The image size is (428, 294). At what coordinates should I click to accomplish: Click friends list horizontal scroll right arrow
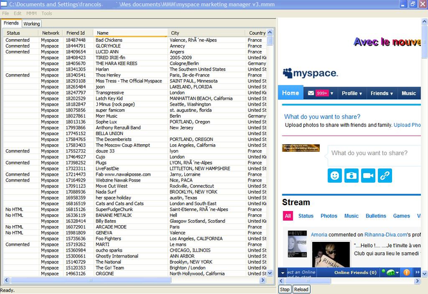click(263, 280)
